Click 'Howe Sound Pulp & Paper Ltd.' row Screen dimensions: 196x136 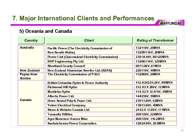pyautogui.click(x=89, y=100)
